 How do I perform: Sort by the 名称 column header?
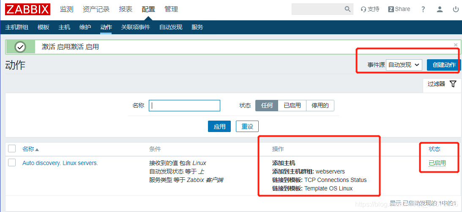(x=30, y=149)
